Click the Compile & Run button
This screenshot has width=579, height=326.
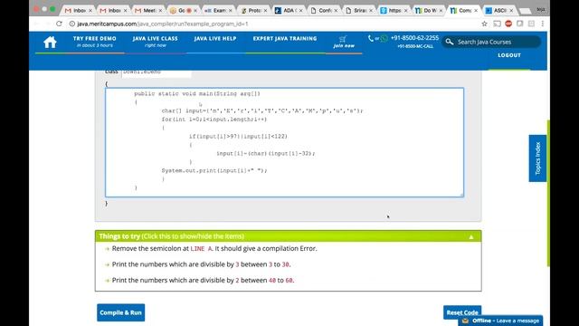[x=120, y=312]
